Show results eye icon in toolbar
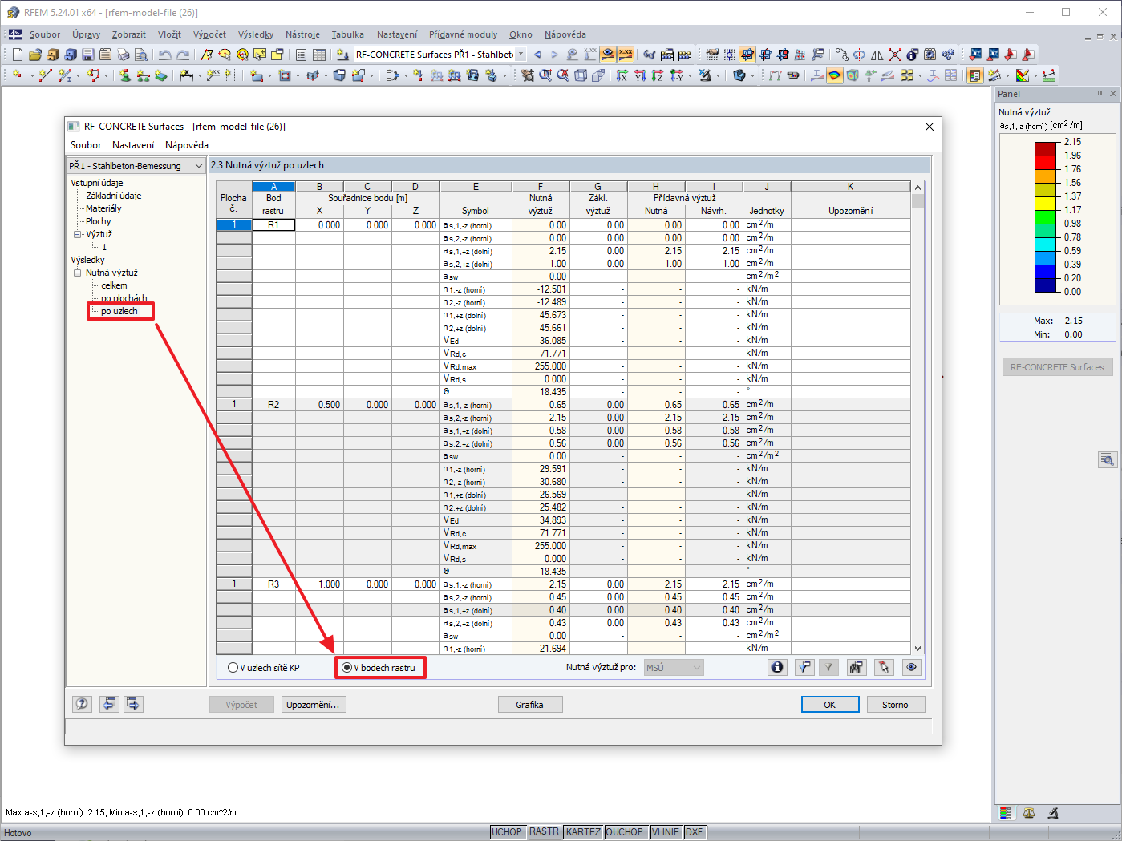Screen dimensions: 1122x841 608,55
